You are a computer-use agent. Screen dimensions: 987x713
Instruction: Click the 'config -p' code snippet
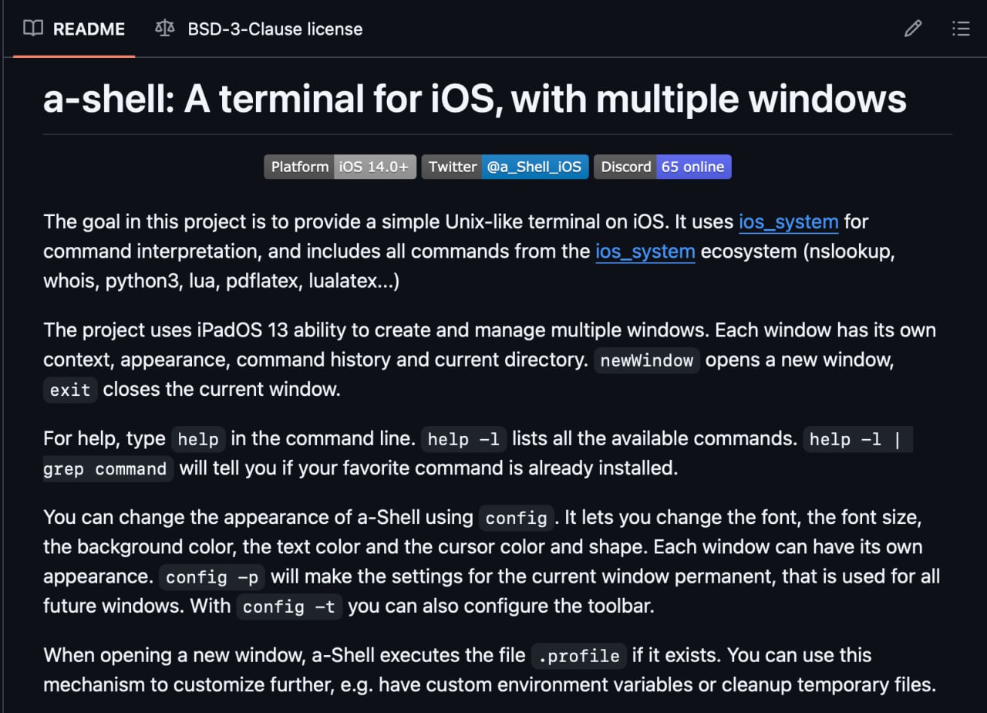point(212,577)
